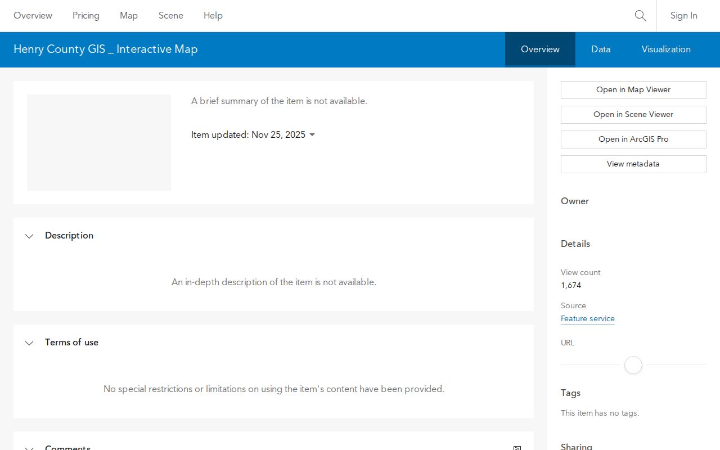Follow the Feature service link

point(588,319)
